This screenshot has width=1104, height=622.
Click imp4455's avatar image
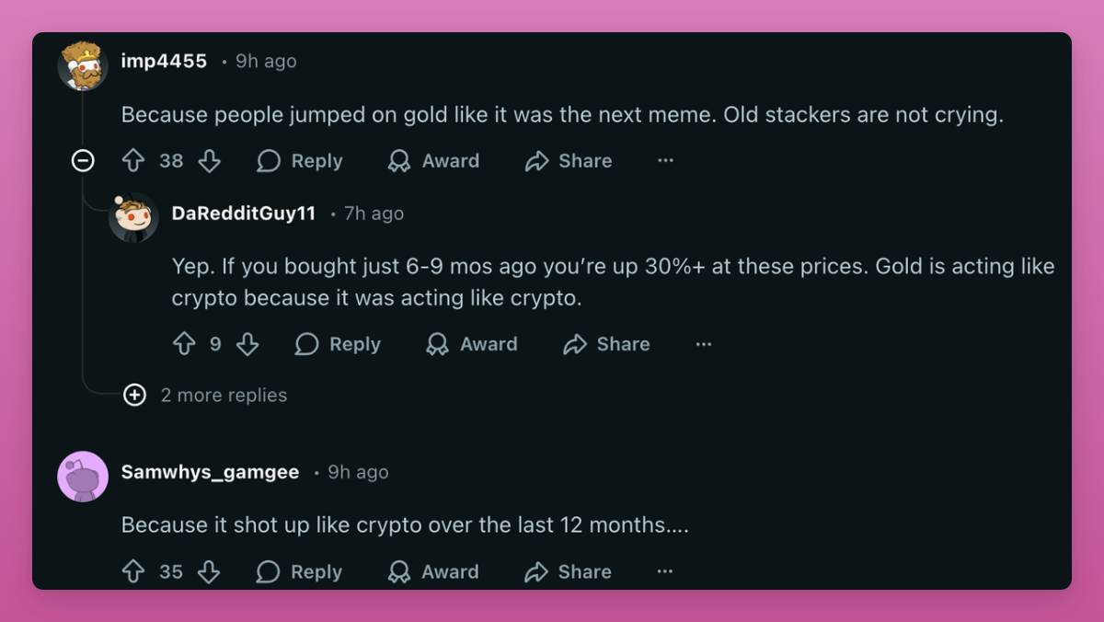click(83, 65)
